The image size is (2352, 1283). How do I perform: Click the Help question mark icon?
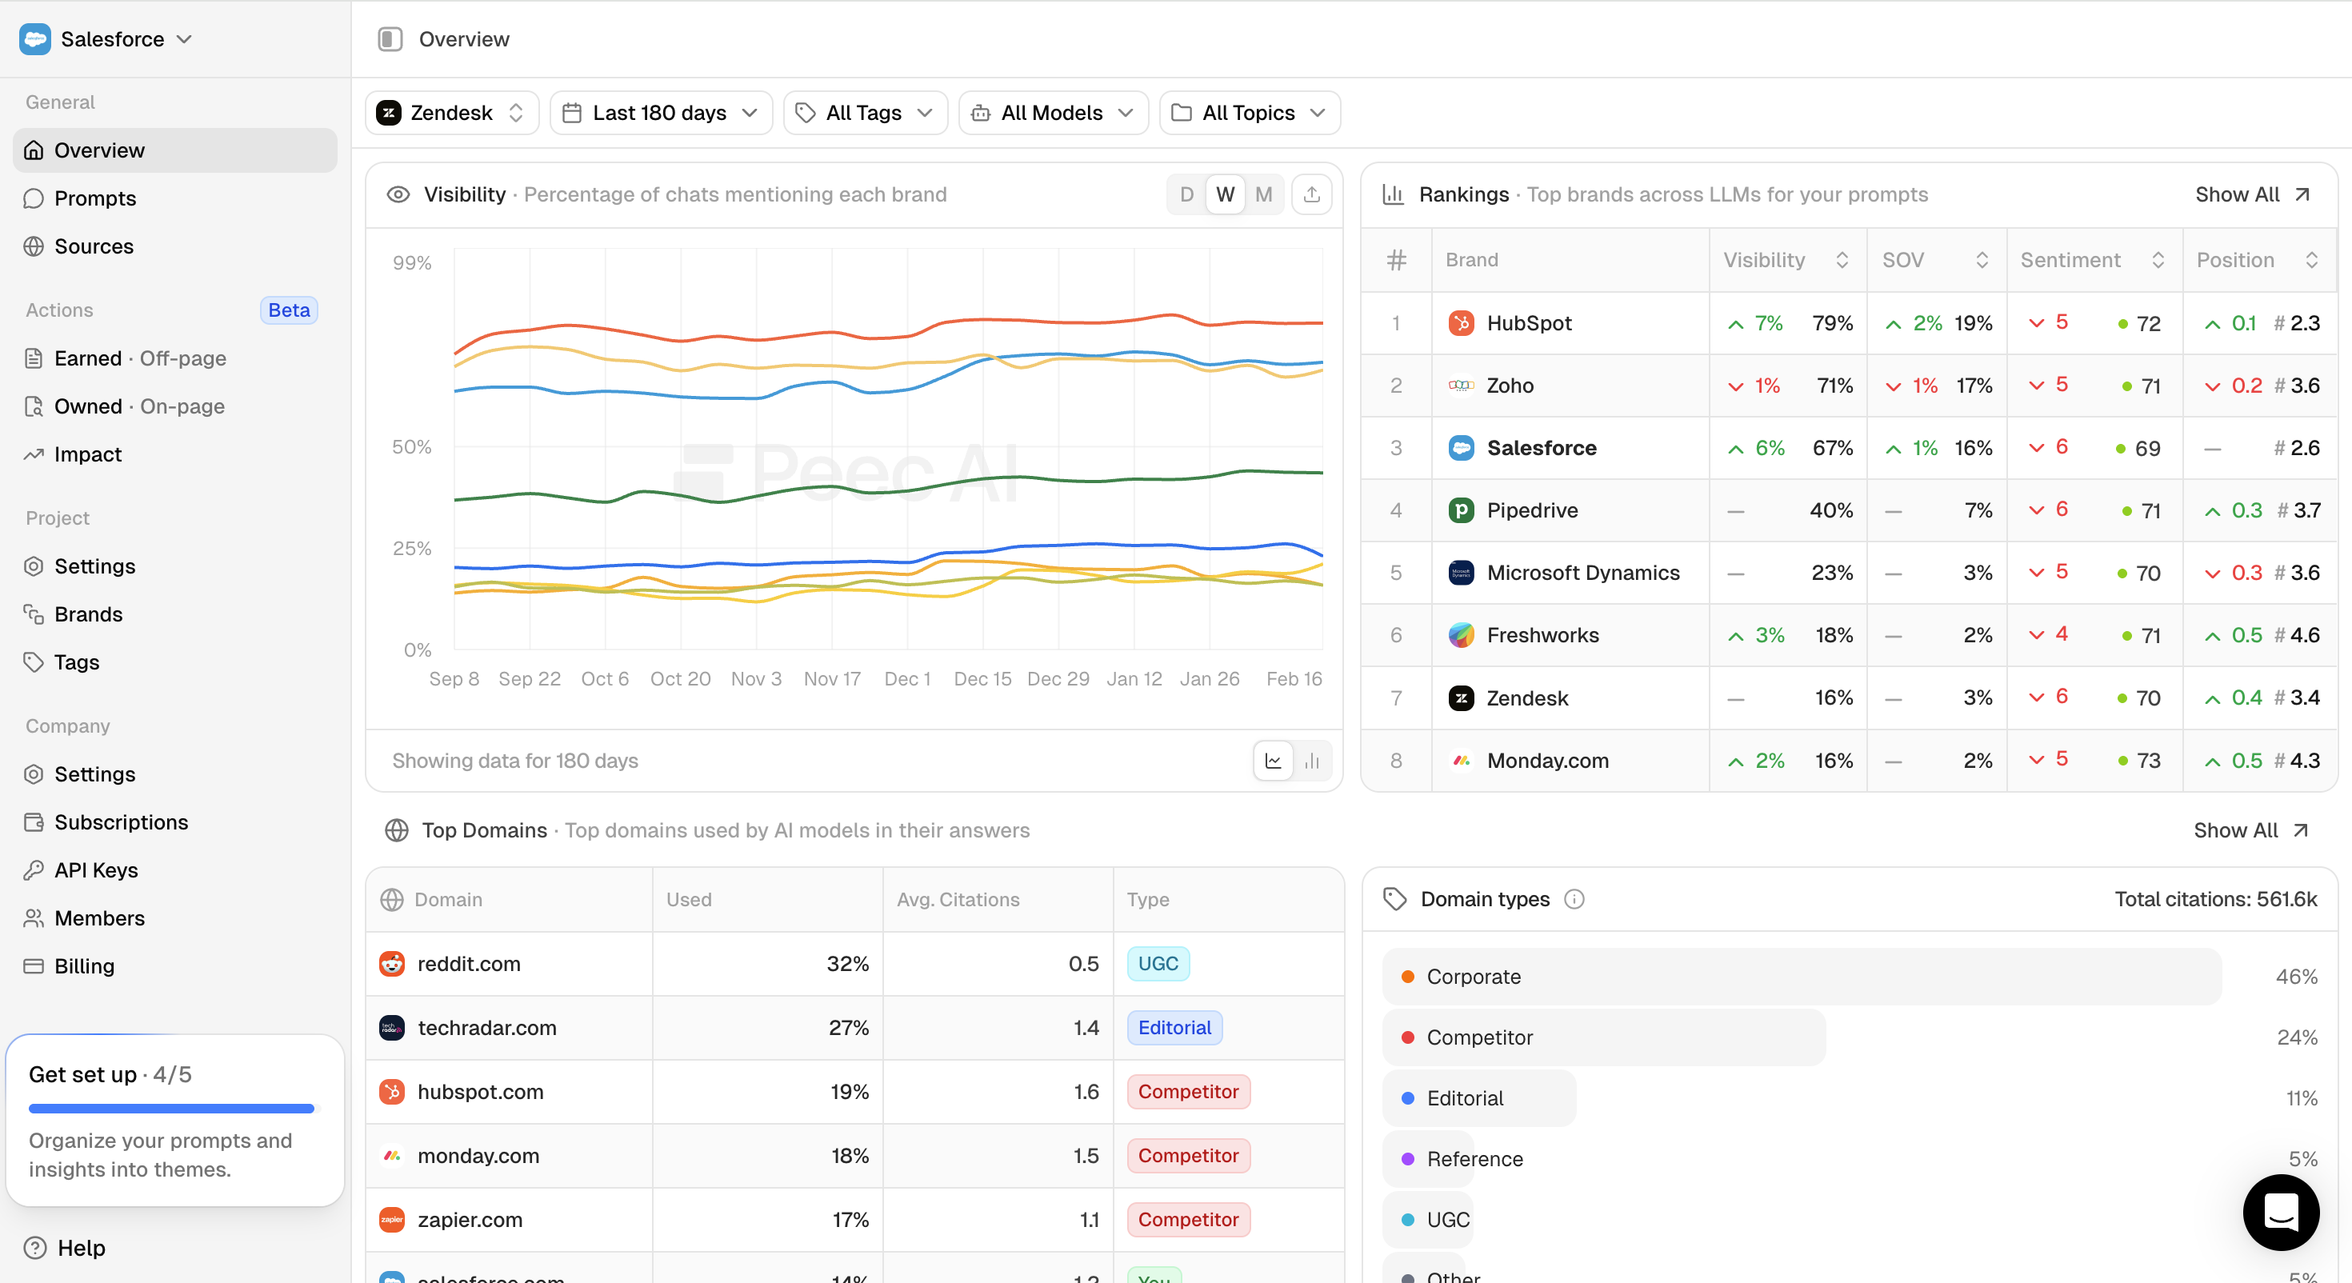click(34, 1247)
